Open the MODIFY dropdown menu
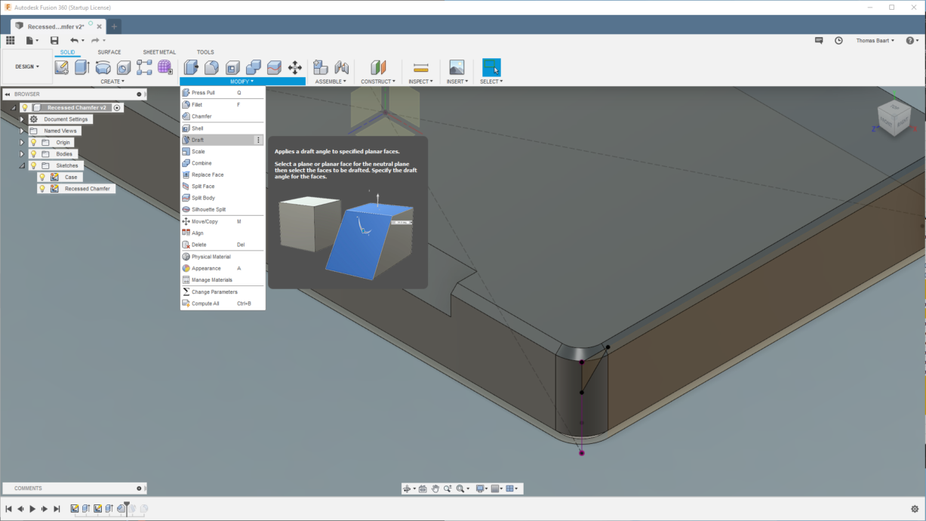Image resolution: width=926 pixels, height=521 pixels. pyautogui.click(x=241, y=81)
